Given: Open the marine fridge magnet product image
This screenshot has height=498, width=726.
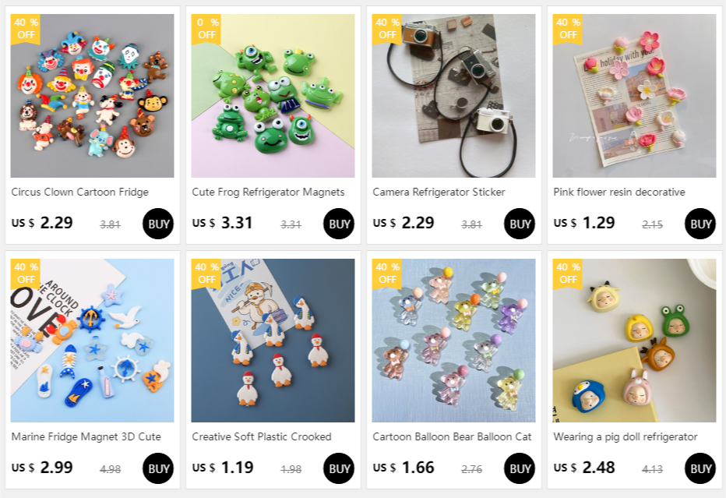Looking at the screenshot, I should pyautogui.click(x=92, y=341).
